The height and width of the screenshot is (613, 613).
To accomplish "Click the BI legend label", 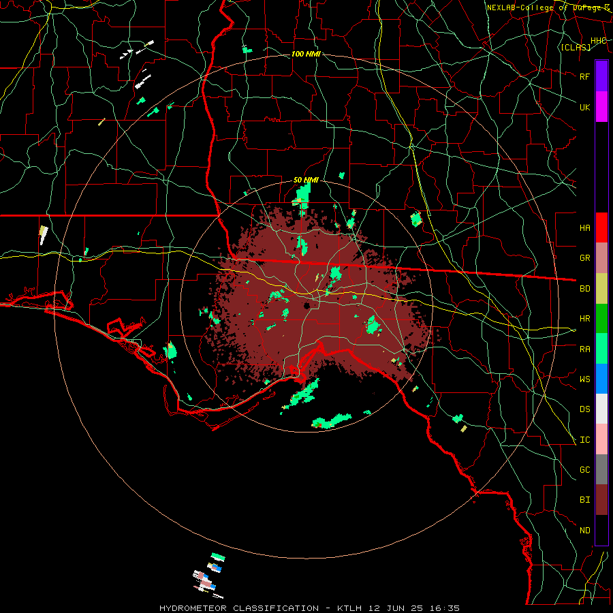I will [584, 500].
